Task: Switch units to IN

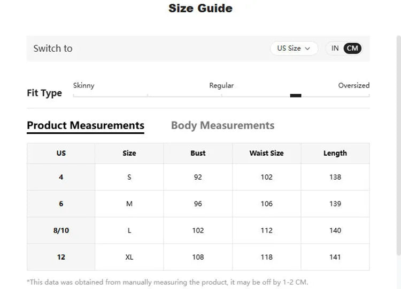Action: [x=335, y=48]
